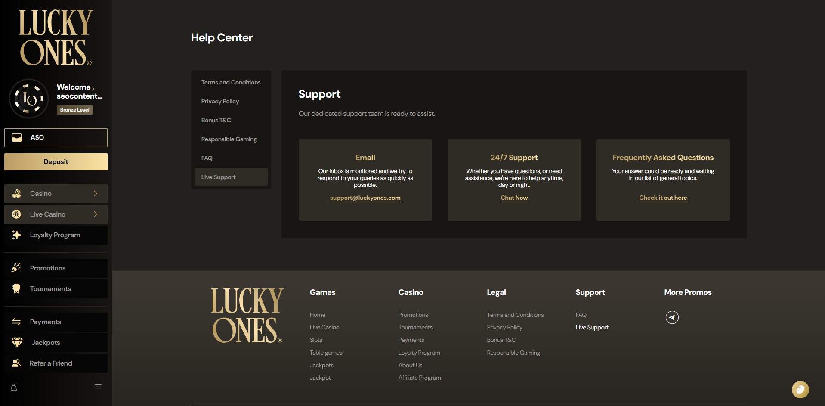
Task: Click footer Loyalty Program link
Action: 419,353
